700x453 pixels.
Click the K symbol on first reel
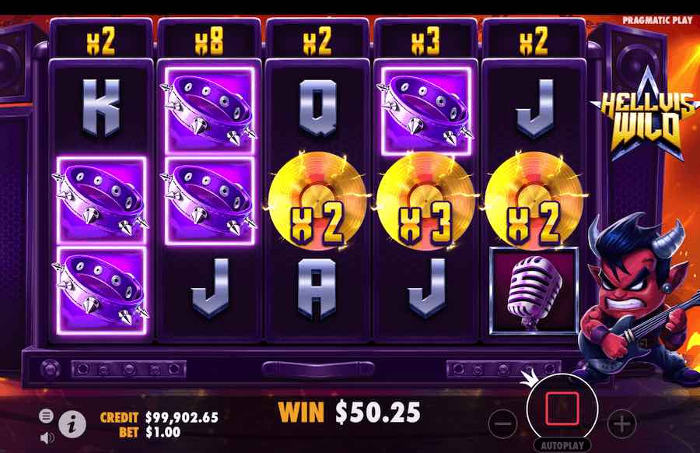(x=101, y=107)
